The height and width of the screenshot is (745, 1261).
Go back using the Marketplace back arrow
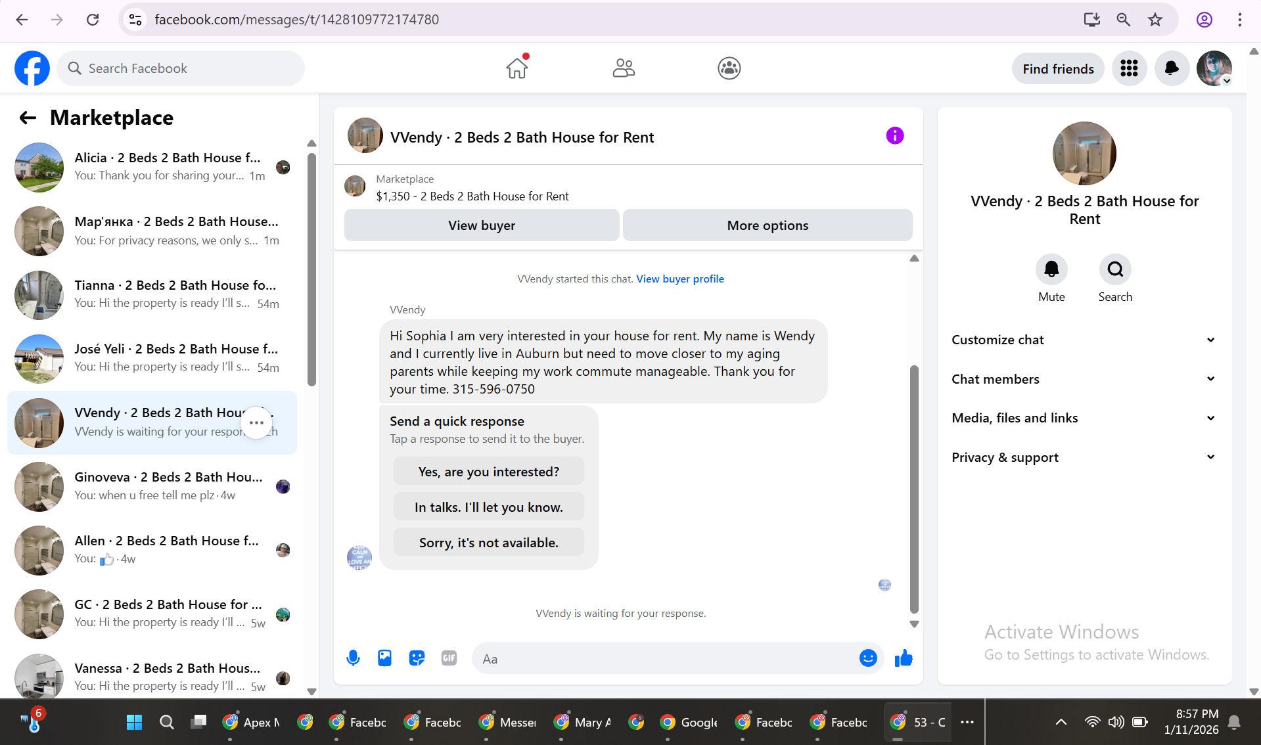[28, 118]
